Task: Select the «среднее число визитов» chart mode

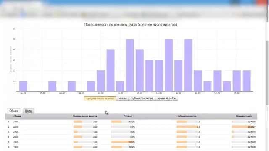Action: coord(100,99)
